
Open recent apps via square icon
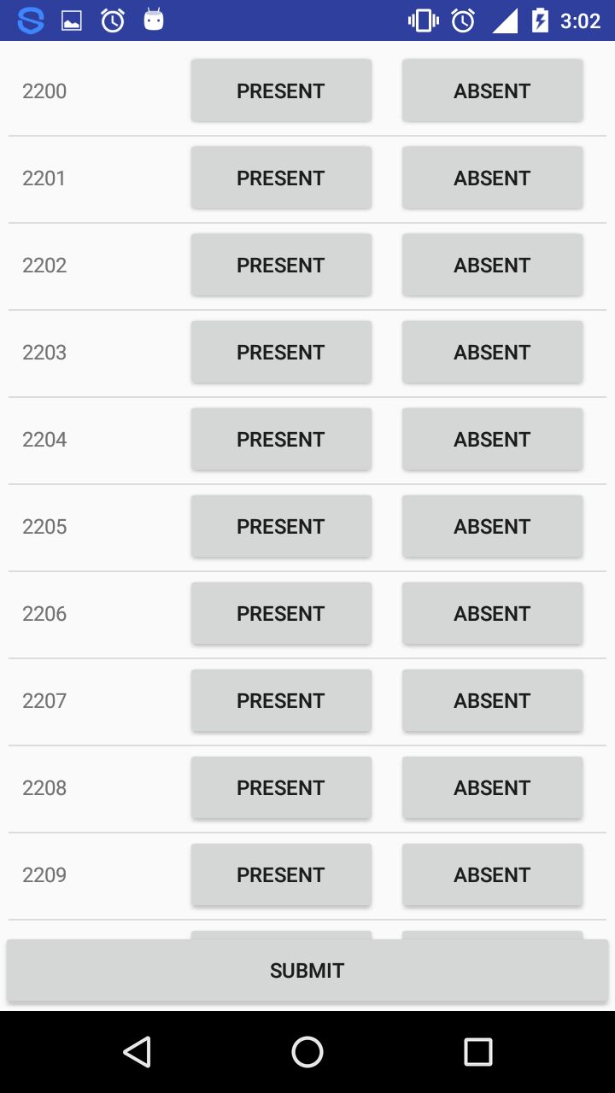[x=477, y=1052]
